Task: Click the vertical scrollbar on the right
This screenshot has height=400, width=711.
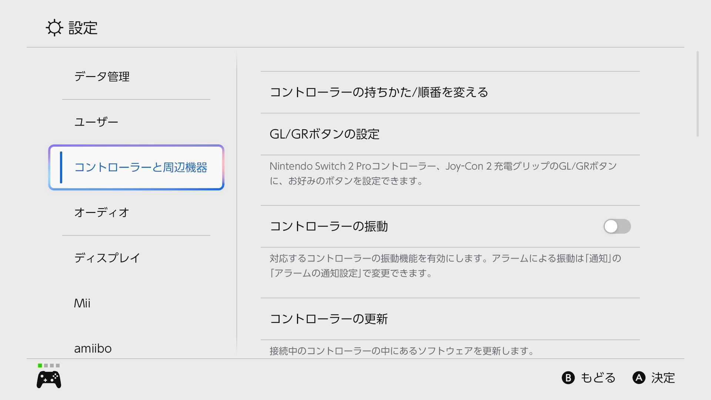Action: 697,94
